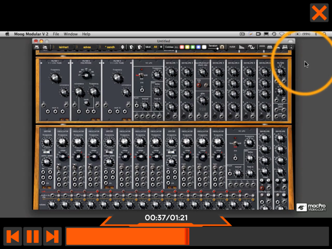Skip to previous video
The width and height of the screenshot is (332, 249).
pyautogui.click(x=13, y=236)
